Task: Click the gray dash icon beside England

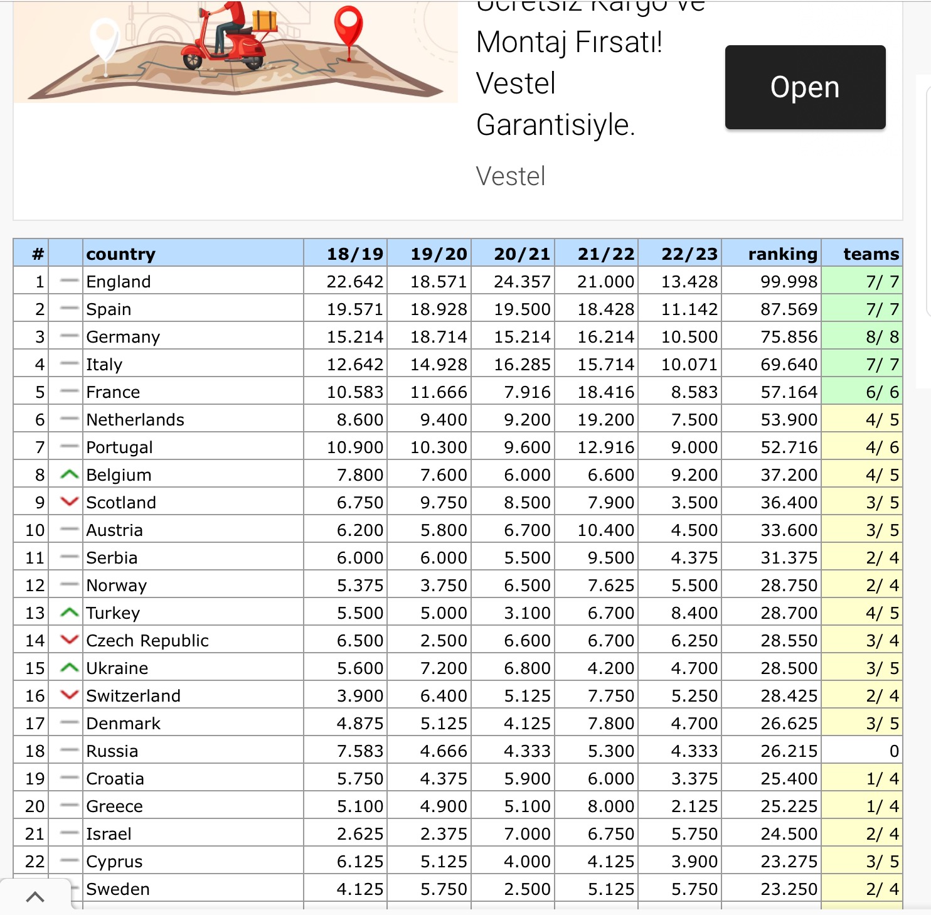Action: coord(69,281)
